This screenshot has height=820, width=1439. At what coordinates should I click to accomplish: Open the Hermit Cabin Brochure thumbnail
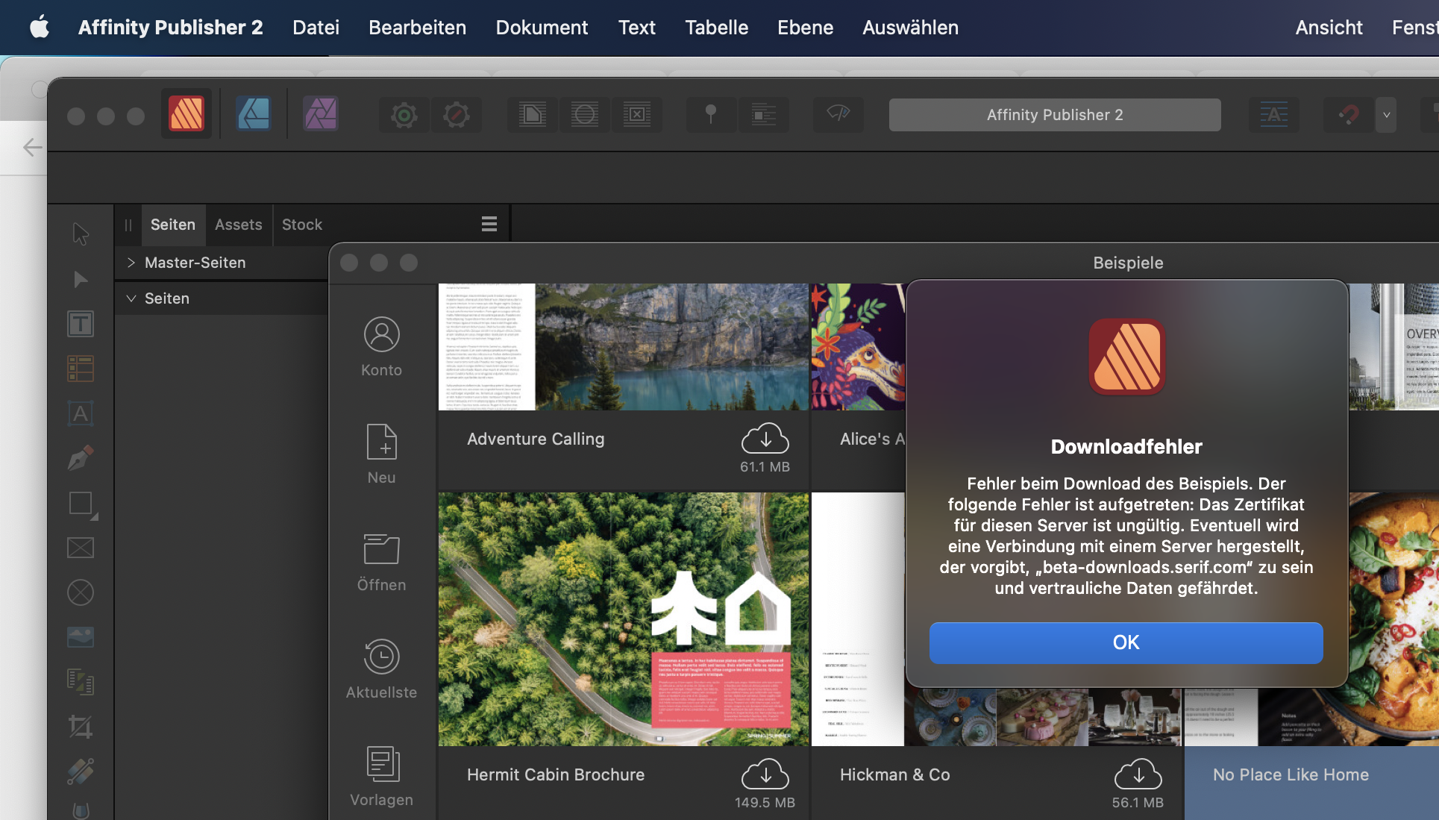[x=623, y=619]
